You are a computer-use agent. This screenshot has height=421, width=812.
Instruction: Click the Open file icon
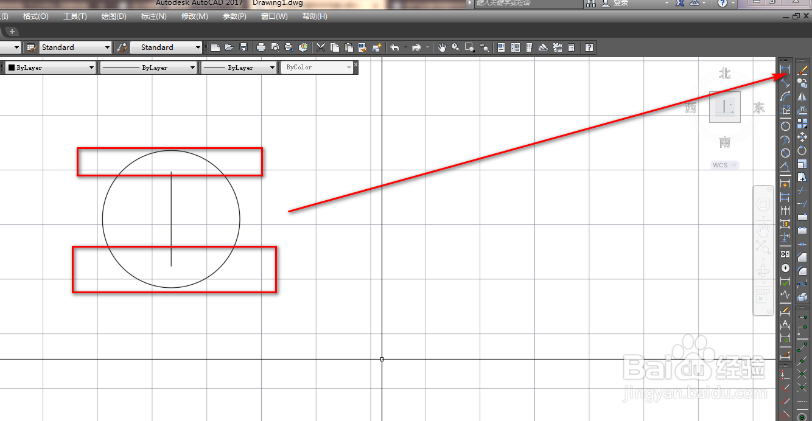click(x=229, y=47)
